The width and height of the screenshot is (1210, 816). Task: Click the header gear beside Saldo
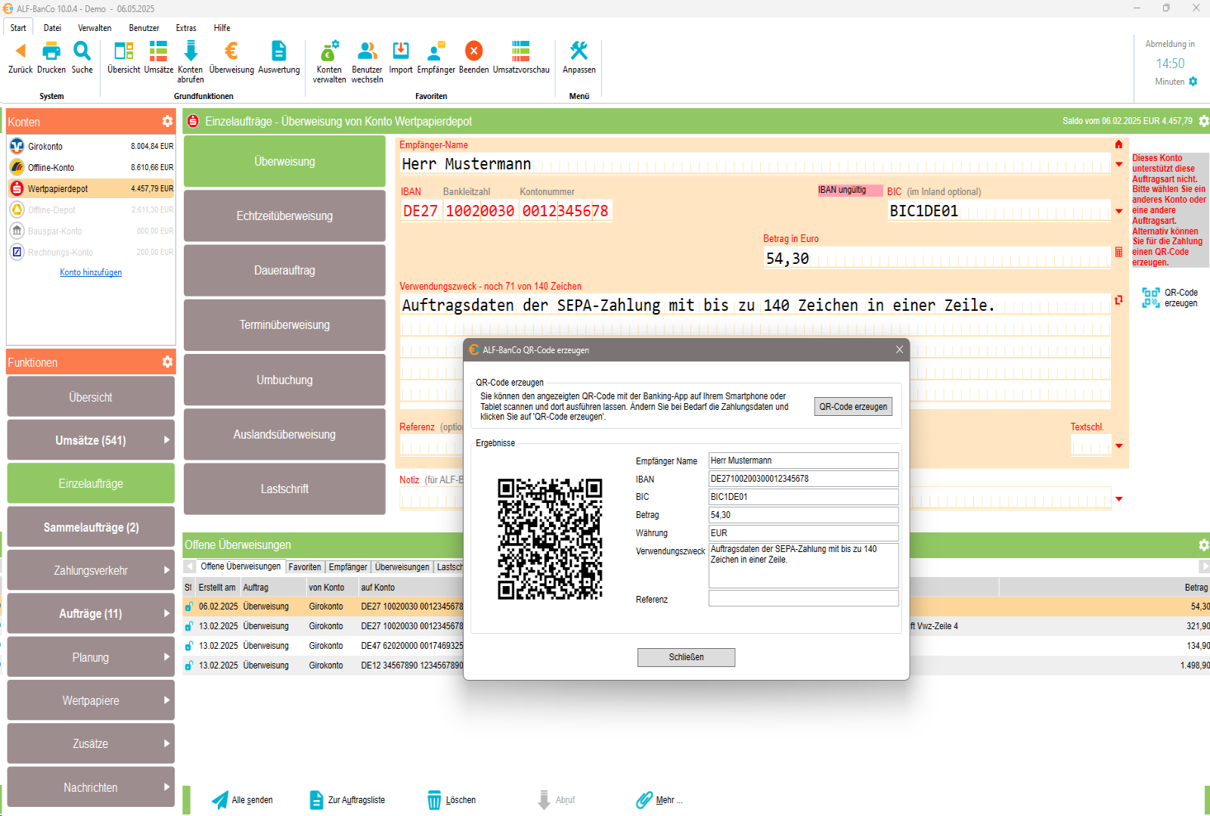(1203, 121)
